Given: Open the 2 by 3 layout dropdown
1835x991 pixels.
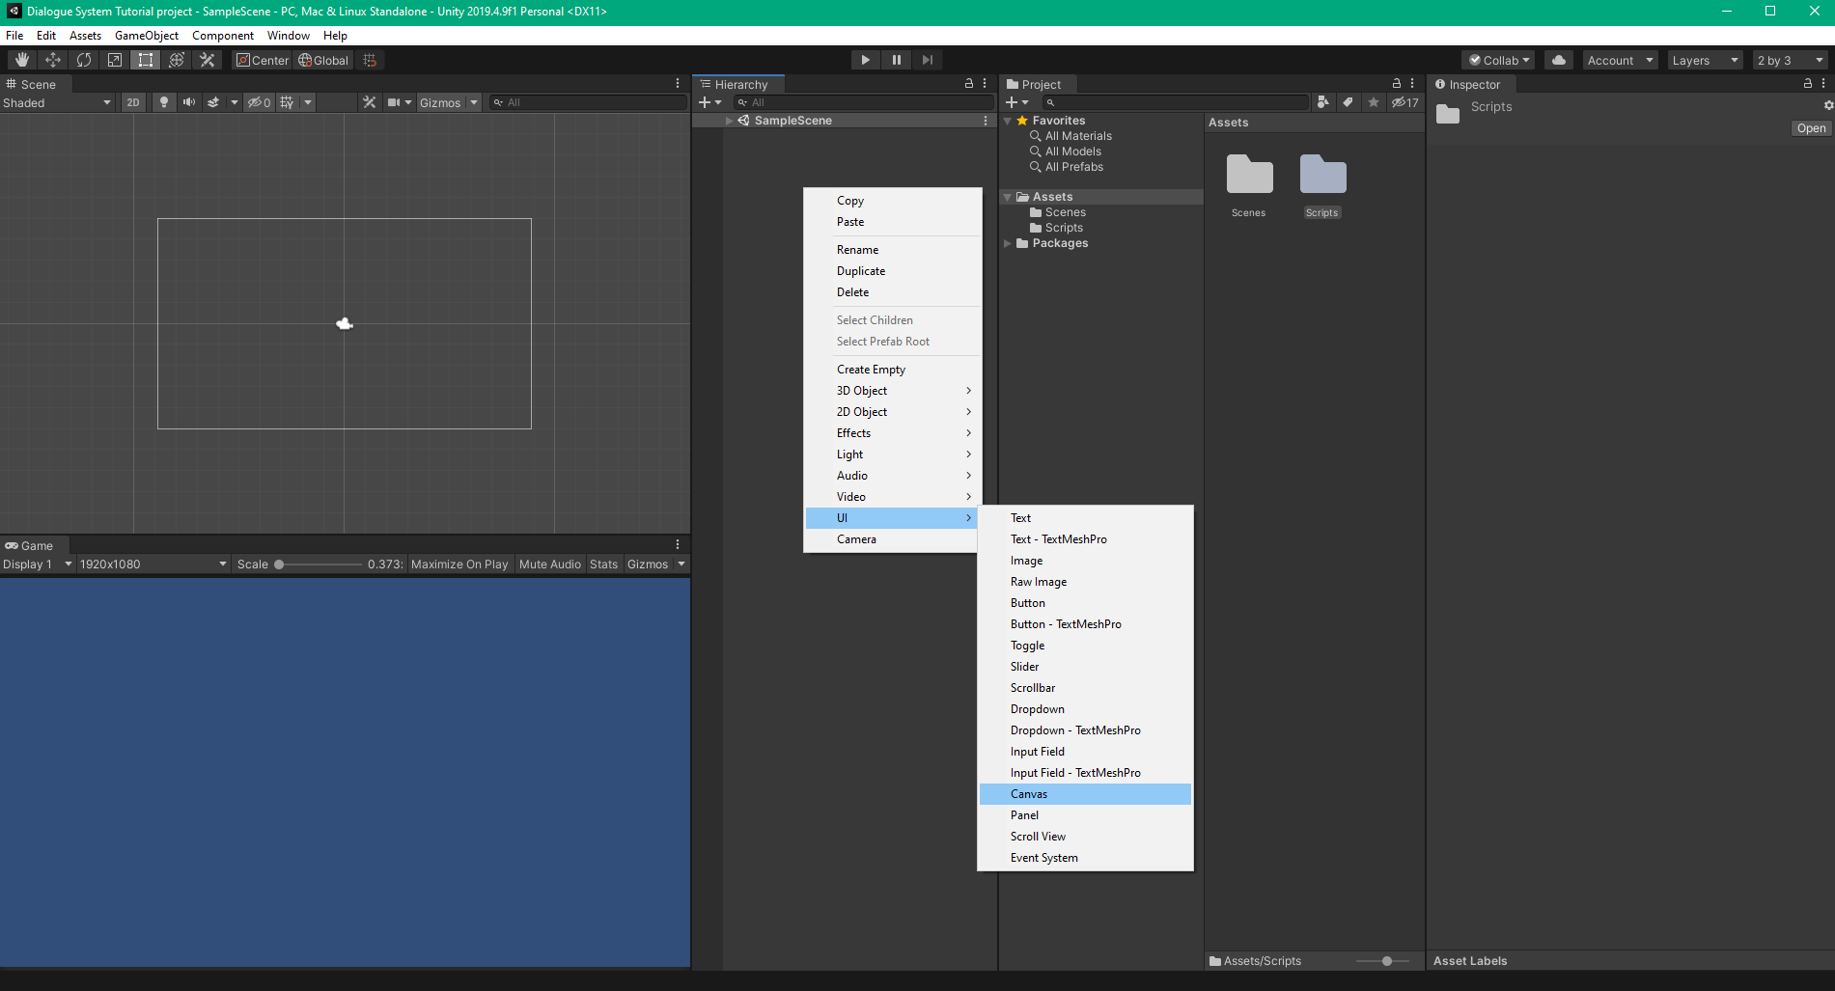Looking at the screenshot, I should point(1787,59).
